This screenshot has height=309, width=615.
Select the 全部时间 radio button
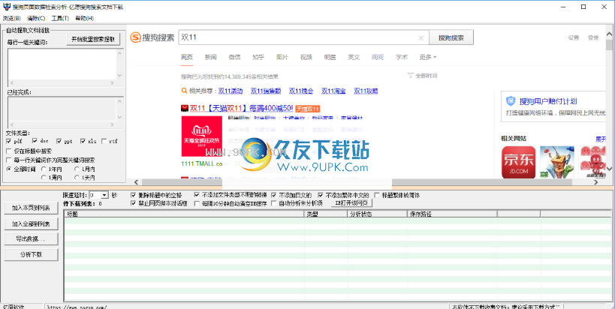coord(9,169)
